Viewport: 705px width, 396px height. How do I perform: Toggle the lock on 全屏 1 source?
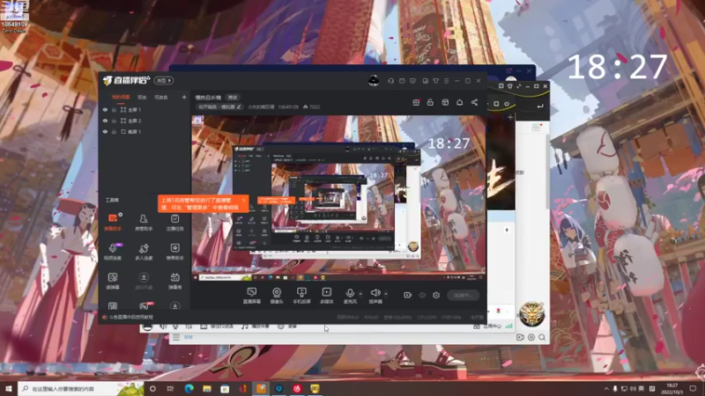tap(115, 109)
